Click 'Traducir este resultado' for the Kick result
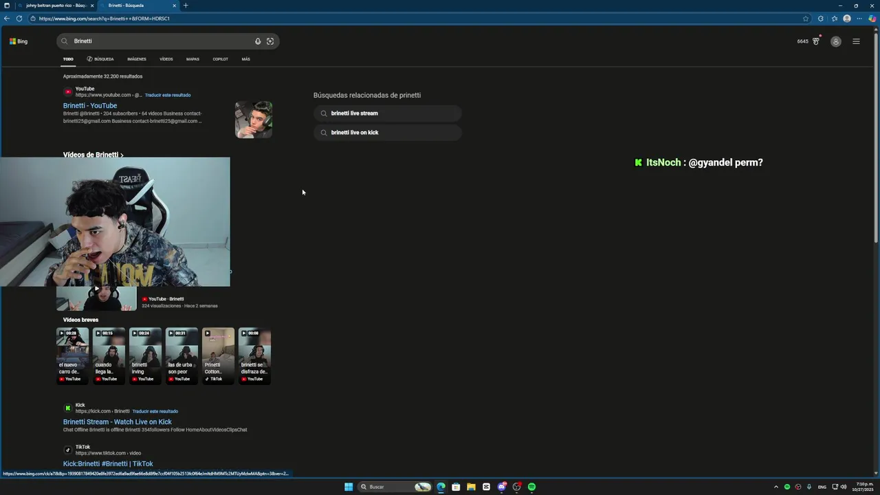The image size is (880, 495). pos(155,411)
